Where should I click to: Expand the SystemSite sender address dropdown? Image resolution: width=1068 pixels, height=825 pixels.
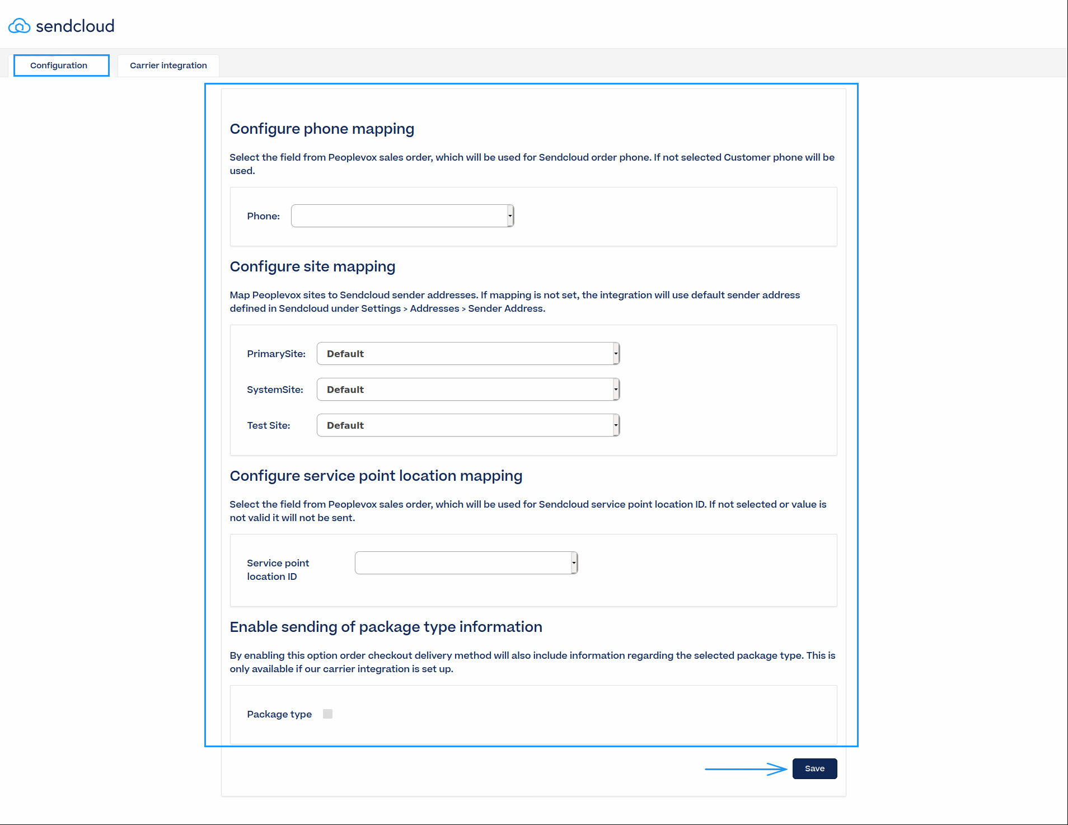[x=468, y=390]
